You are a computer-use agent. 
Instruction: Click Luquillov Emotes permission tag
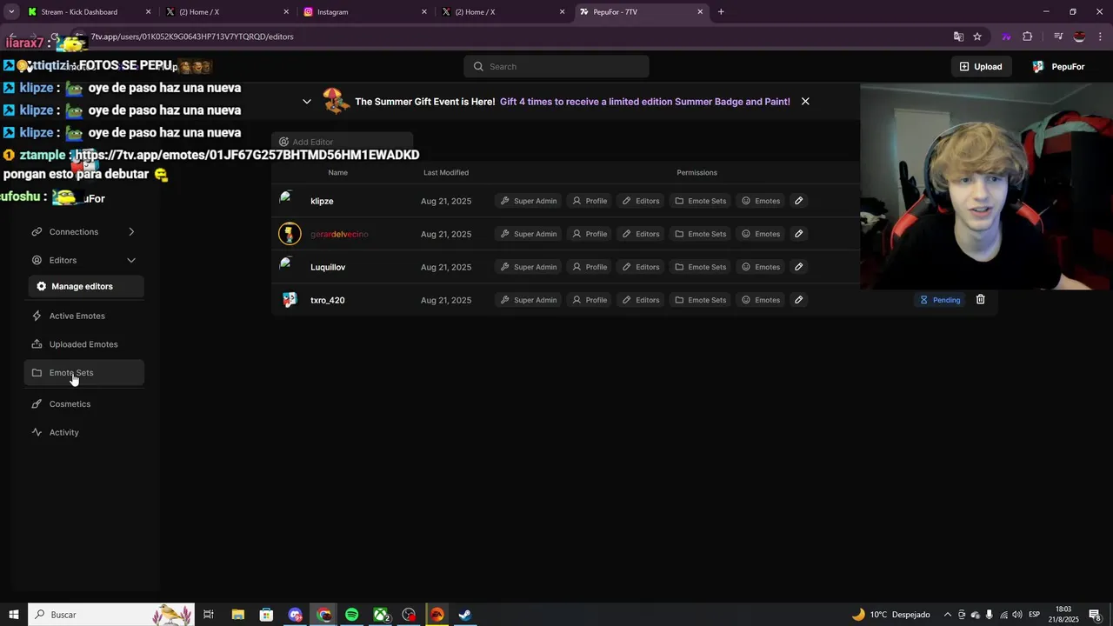point(761,267)
